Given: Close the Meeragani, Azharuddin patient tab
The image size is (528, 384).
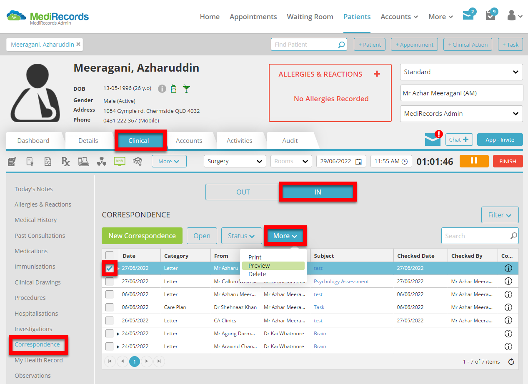Looking at the screenshot, I should (x=78, y=44).
